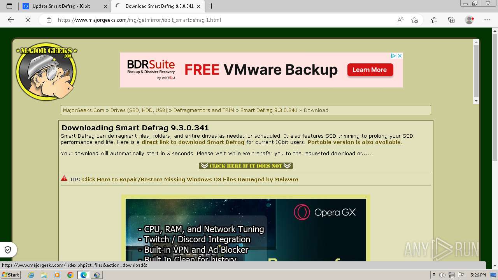Launch Google Chrome from taskbar
Viewport: 498px width, 280px height.
[x=70, y=275]
